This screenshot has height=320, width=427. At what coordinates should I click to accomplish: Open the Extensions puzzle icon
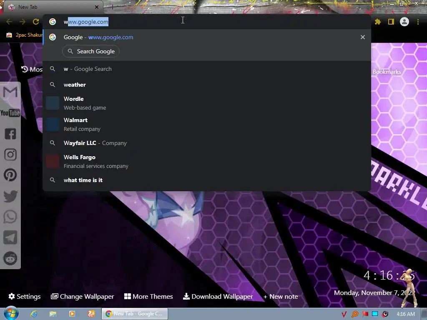tap(378, 22)
